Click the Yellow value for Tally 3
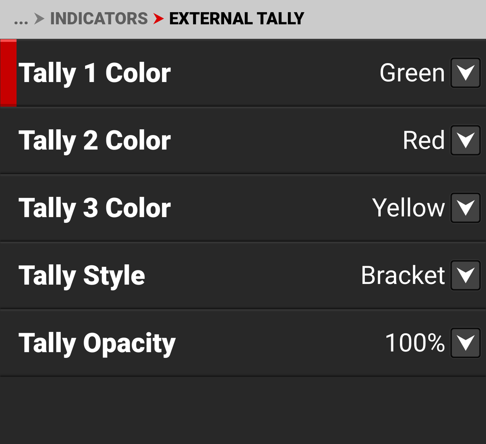Viewport: 486px width, 444px height. point(408,208)
